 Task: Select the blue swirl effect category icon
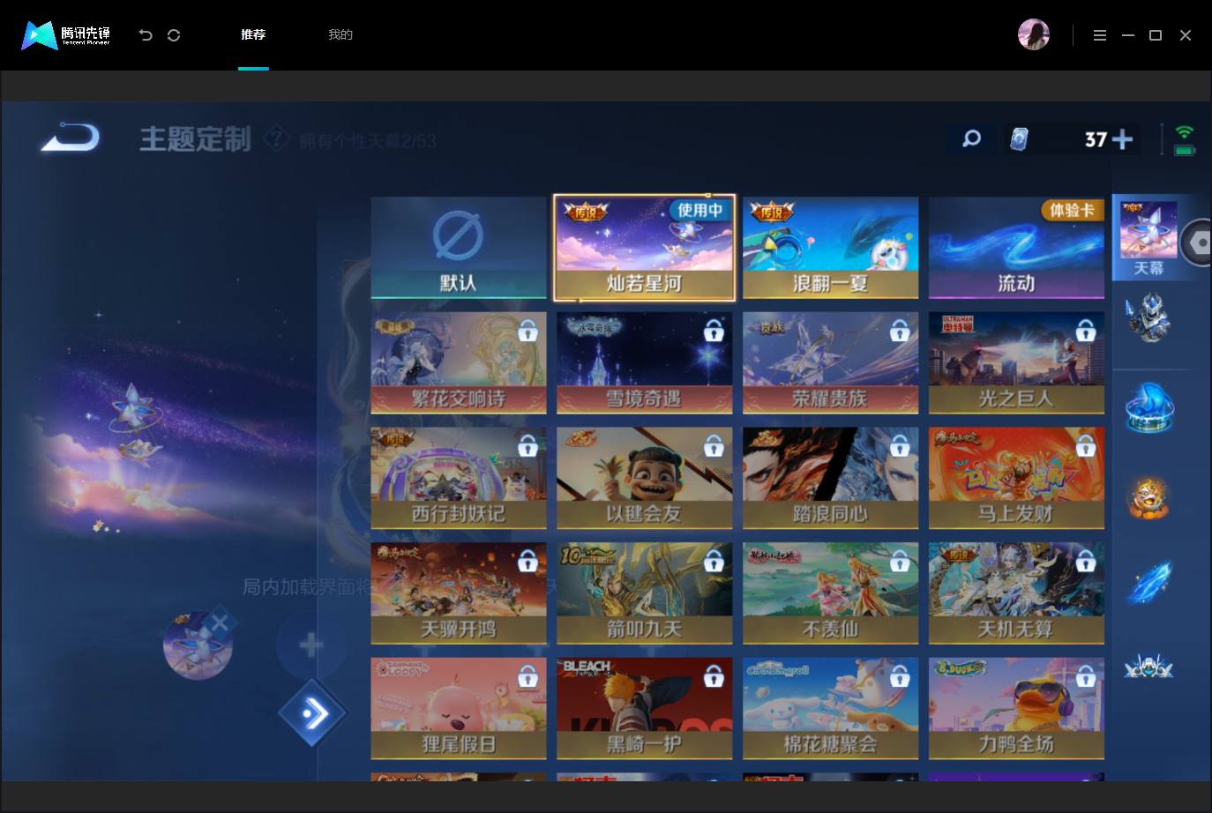[x=1148, y=407]
